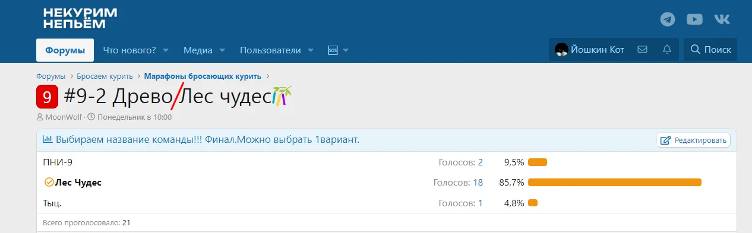
Task: Go to Марафоны бросающих курить breadcrumb
Action: click(x=203, y=76)
